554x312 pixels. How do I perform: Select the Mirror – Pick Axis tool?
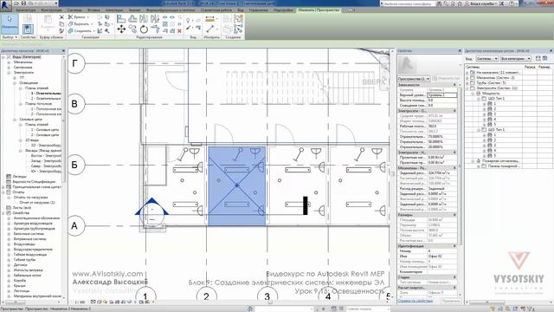144,19
